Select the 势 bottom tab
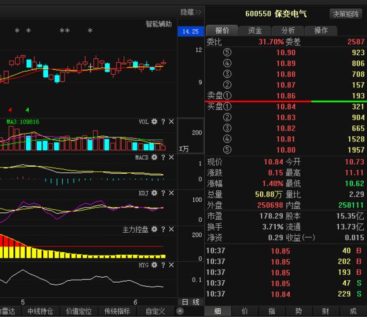Image resolution: width=367 pixels, height=317 pixels. tap(299, 311)
